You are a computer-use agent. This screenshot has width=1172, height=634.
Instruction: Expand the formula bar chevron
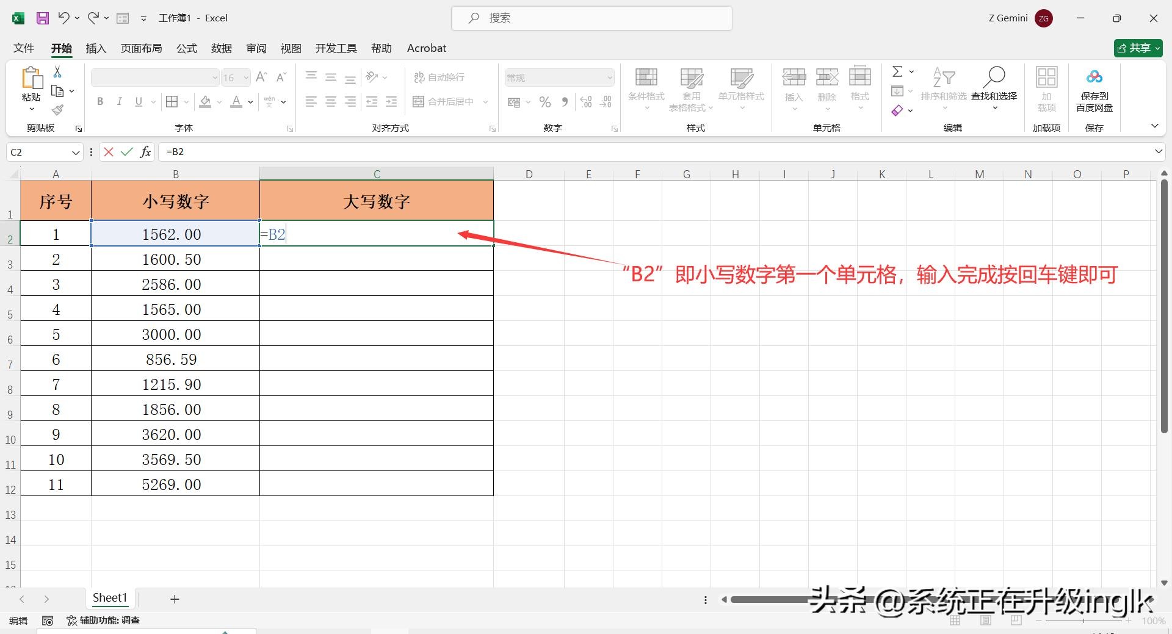tap(1158, 151)
